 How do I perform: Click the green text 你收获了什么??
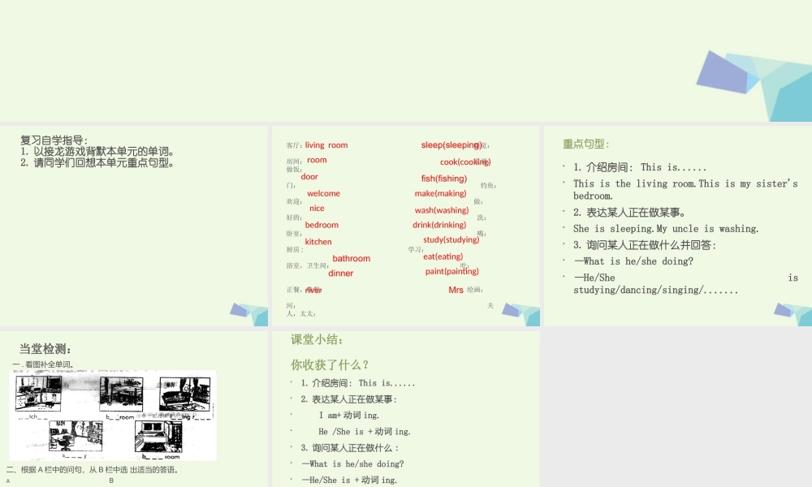330,365
